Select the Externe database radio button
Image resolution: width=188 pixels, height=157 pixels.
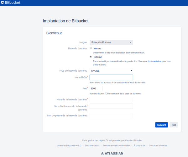coord(91,57)
